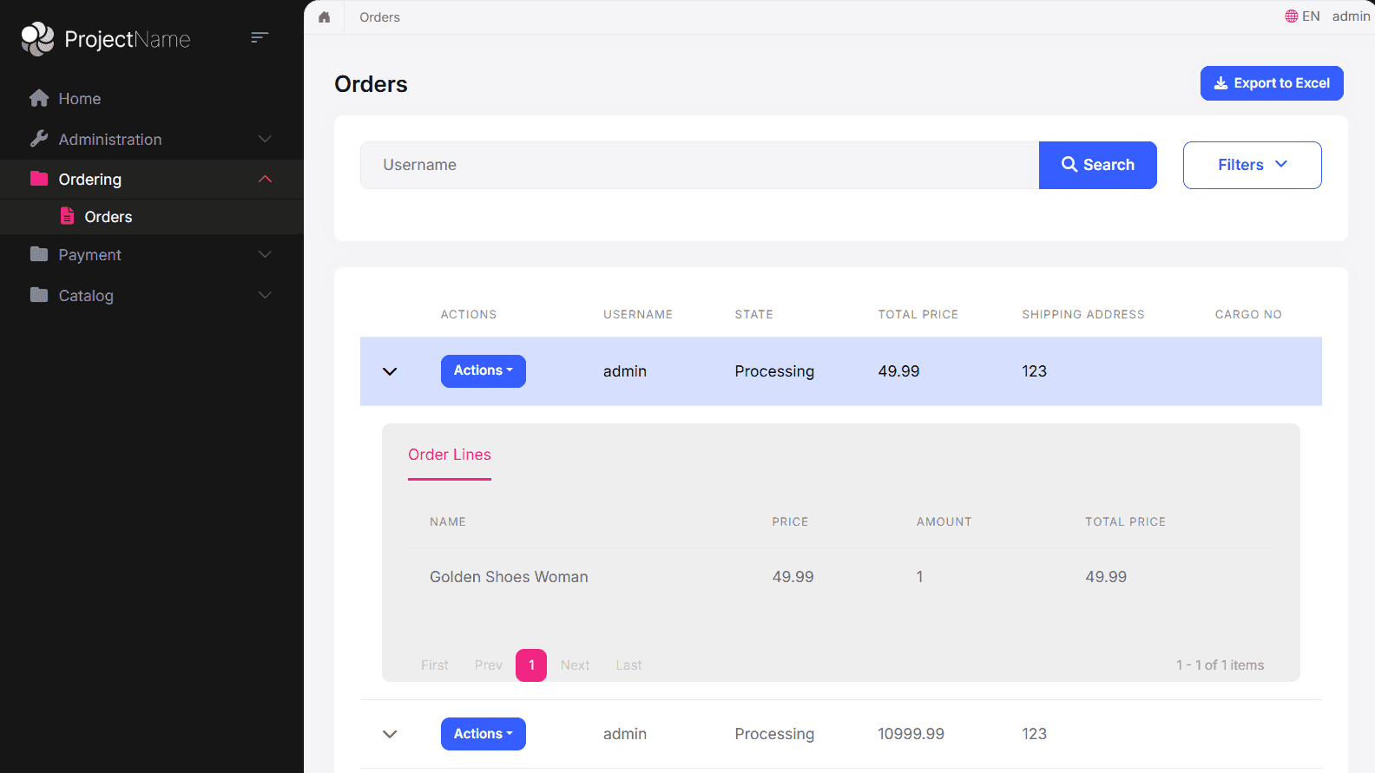Open Actions dropdown for the 10999.99 order
Screen dimensions: 1375x773
tap(484, 734)
